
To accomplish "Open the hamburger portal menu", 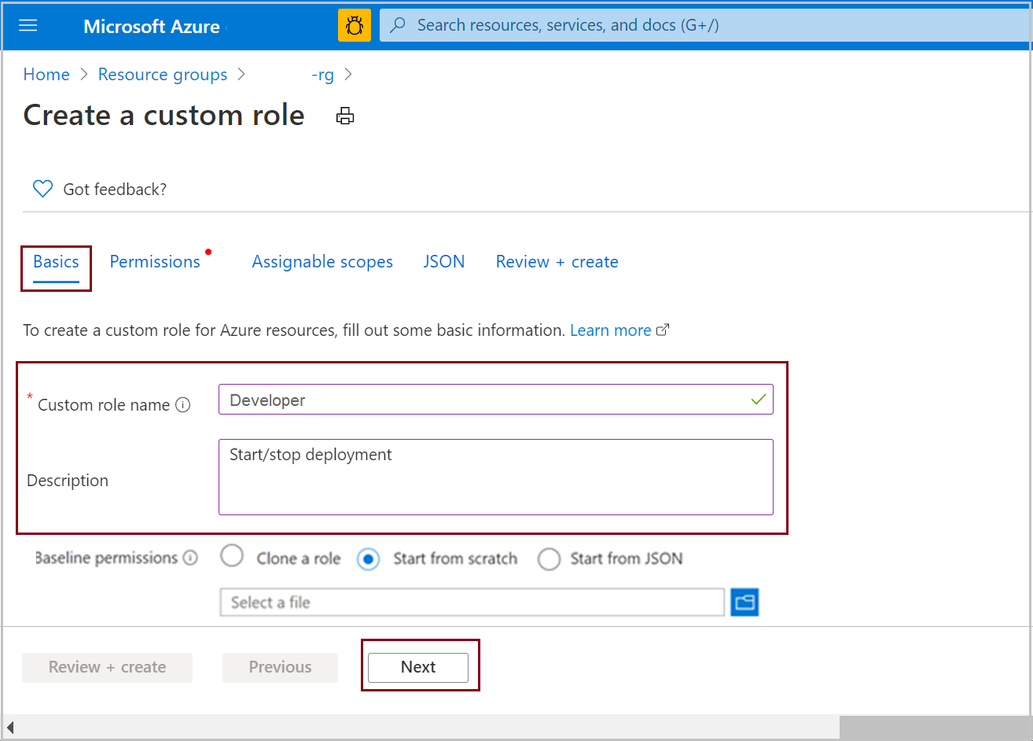I will pyautogui.click(x=28, y=25).
